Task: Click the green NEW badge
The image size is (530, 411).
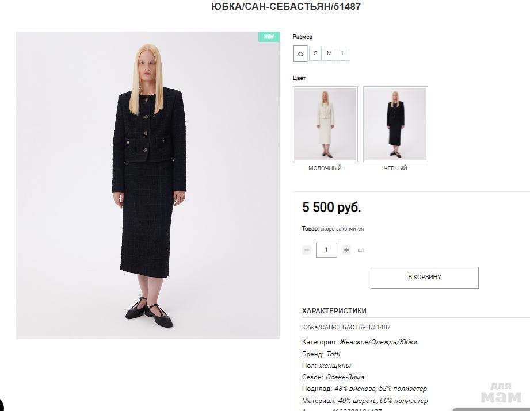Action: 269,36
